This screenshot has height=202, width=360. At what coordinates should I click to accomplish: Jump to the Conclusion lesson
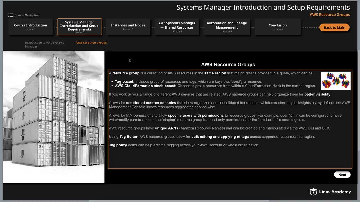[278, 27]
